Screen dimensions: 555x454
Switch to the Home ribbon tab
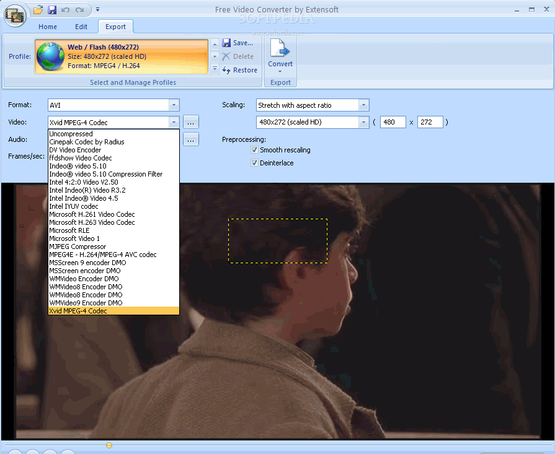click(x=48, y=27)
